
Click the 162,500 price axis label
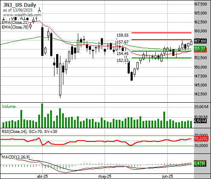200,22
